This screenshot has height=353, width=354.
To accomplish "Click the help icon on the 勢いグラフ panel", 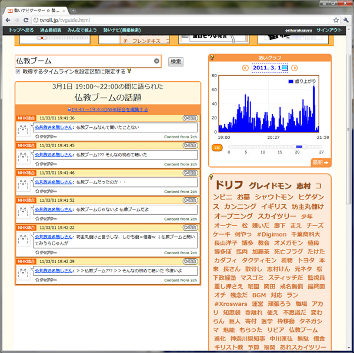I will click(x=212, y=58).
